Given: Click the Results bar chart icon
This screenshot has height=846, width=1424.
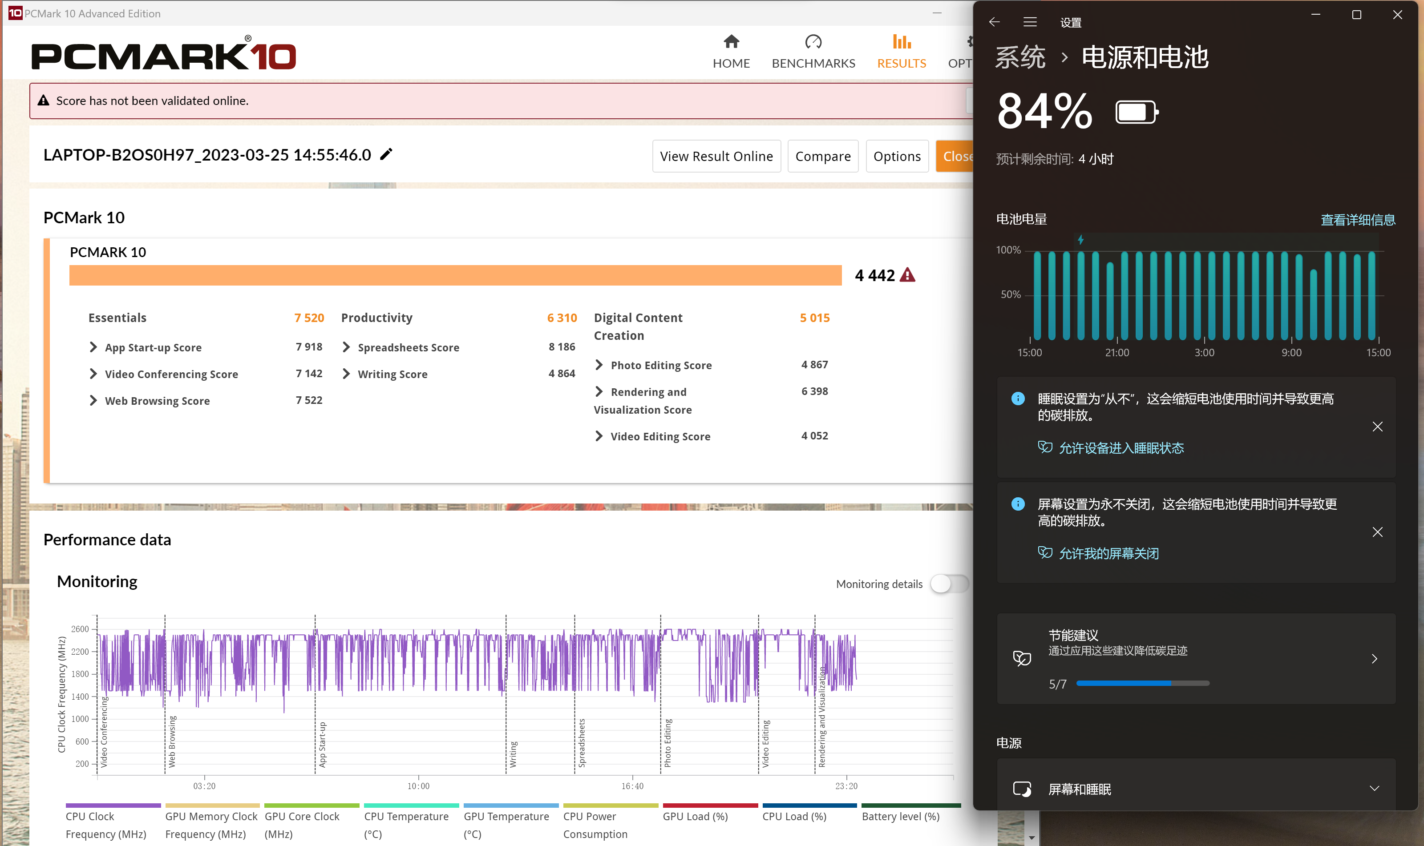Looking at the screenshot, I should point(901,42).
